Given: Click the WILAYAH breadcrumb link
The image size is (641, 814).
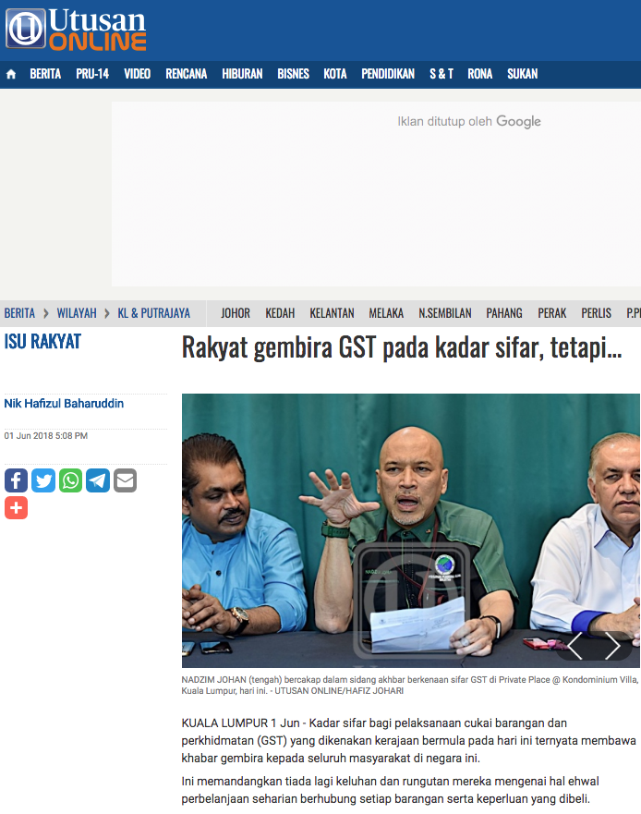Looking at the screenshot, I should 78,313.
